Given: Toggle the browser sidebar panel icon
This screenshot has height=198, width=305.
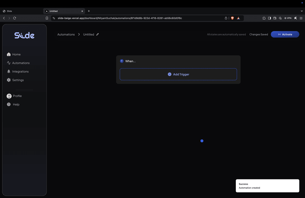Looking at the screenshot, I should [269, 18].
